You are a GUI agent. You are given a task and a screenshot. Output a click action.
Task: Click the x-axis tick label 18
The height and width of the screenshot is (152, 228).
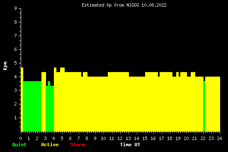click(x=170, y=138)
